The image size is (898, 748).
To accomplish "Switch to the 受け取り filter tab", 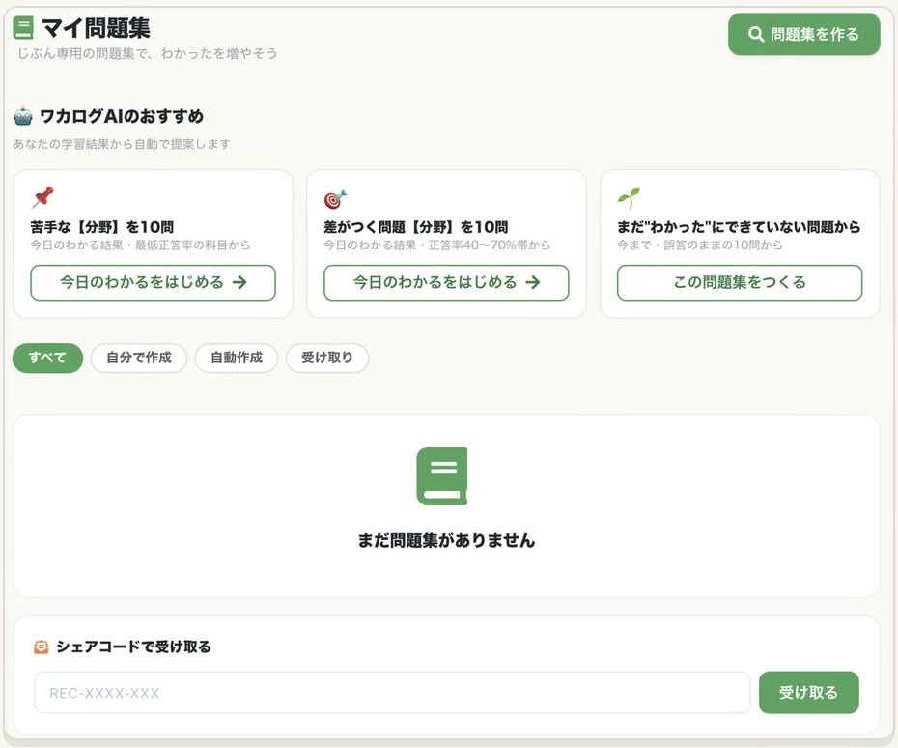I will [x=327, y=358].
